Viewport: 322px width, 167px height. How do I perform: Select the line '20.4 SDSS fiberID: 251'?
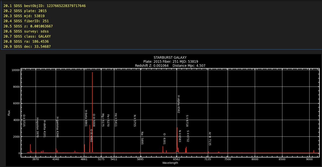(x=26, y=21)
